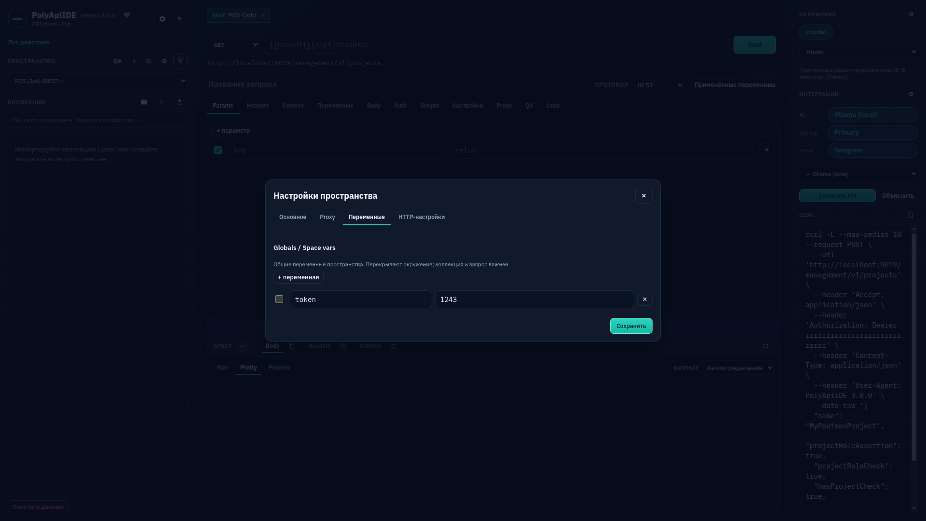
Task: Delete space with trash icon
Action: (x=180, y=61)
